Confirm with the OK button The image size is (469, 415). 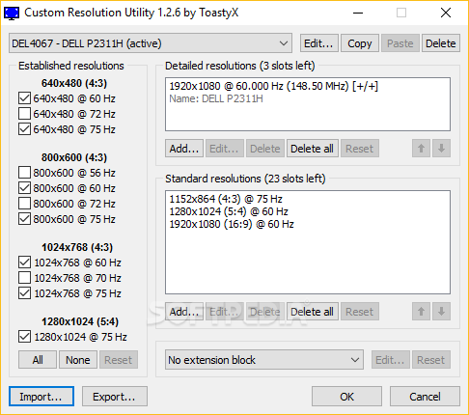(346, 397)
